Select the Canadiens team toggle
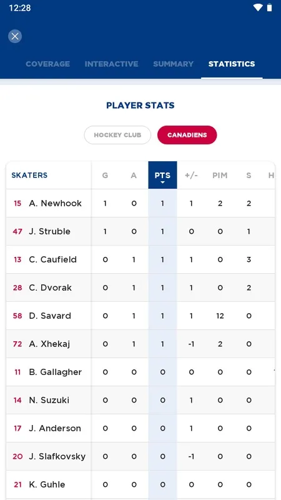This screenshot has height=500, width=281. pos(187,135)
